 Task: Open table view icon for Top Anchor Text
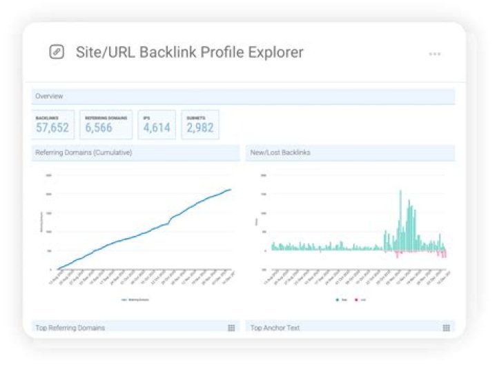447,328
